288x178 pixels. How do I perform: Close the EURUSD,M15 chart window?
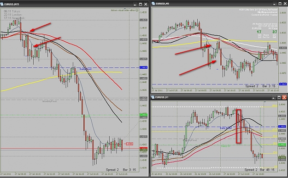point(146,4)
